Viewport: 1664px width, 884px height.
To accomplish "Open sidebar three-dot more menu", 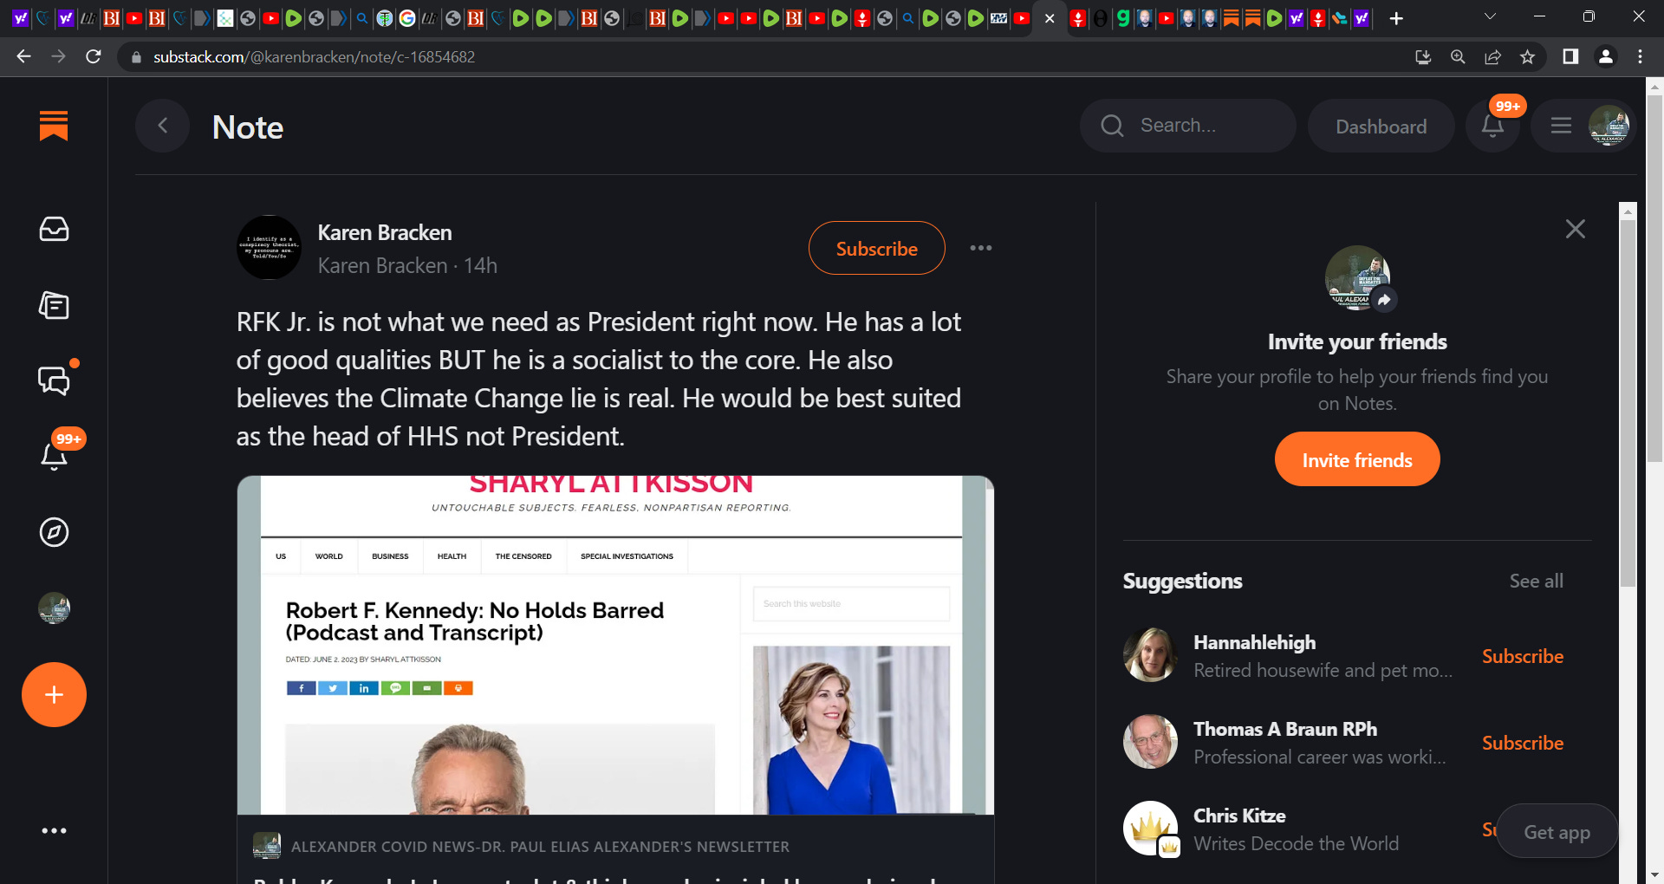I will tap(54, 830).
